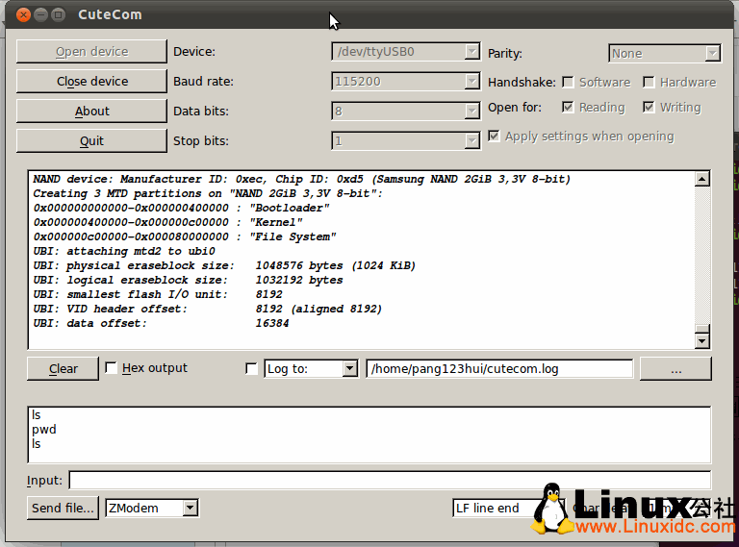
Task: Browse for log file with ellipsis button
Action: coord(675,368)
